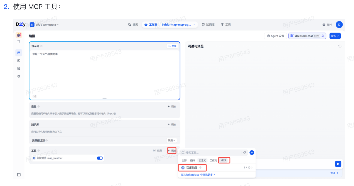The width and height of the screenshot is (354, 186).
Task: Click the 编排 heading
Action: pos(32,36)
